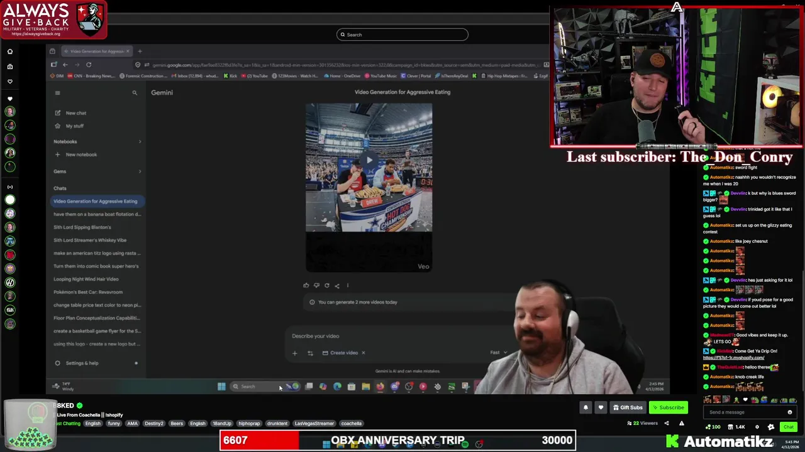Follow the channel with heart icon
The height and width of the screenshot is (452, 805).
click(x=601, y=407)
